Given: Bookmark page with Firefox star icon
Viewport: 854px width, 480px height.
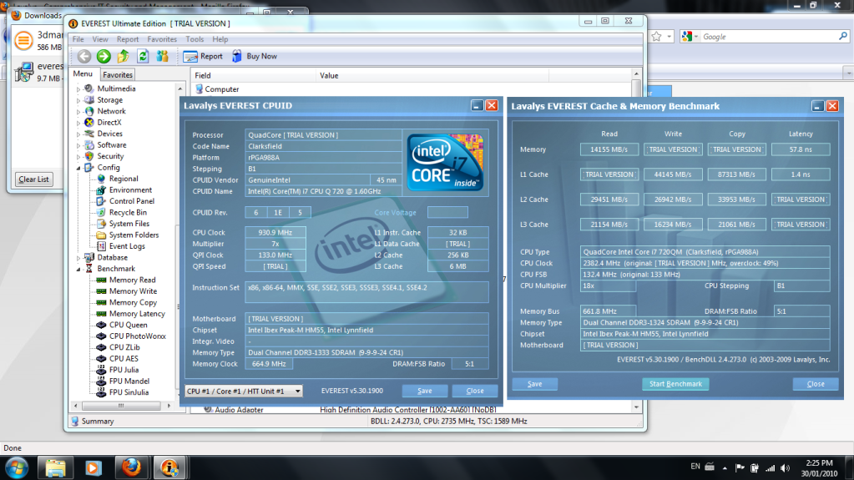Looking at the screenshot, I should [x=656, y=37].
